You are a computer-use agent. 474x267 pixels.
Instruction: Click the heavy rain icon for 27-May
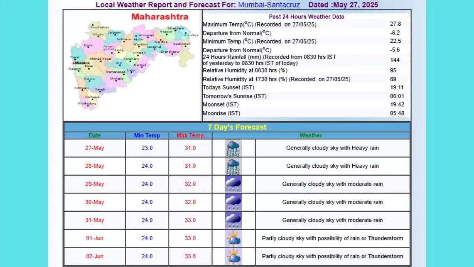click(233, 148)
